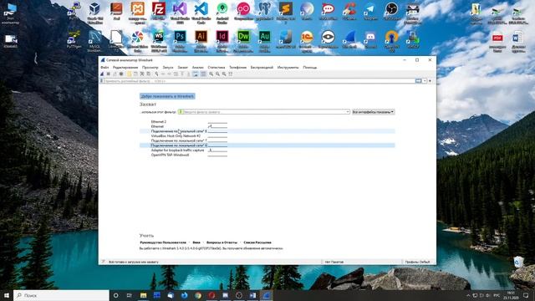
Task: Open the Инструменты menu
Action: tap(288, 67)
